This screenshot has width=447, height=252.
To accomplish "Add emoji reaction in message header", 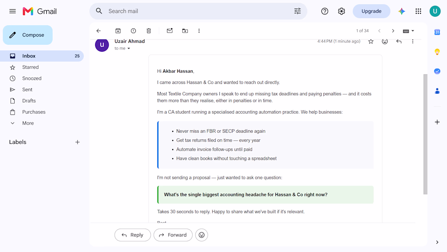I will 385,42.
